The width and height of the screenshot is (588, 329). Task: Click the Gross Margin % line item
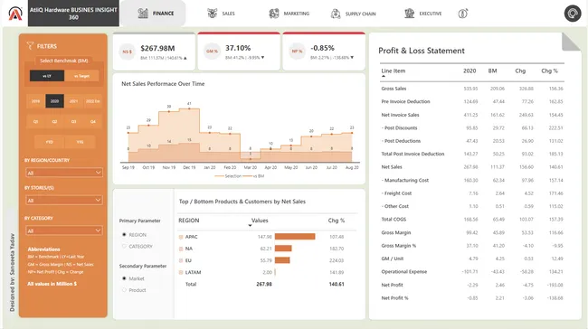pos(399,246)
